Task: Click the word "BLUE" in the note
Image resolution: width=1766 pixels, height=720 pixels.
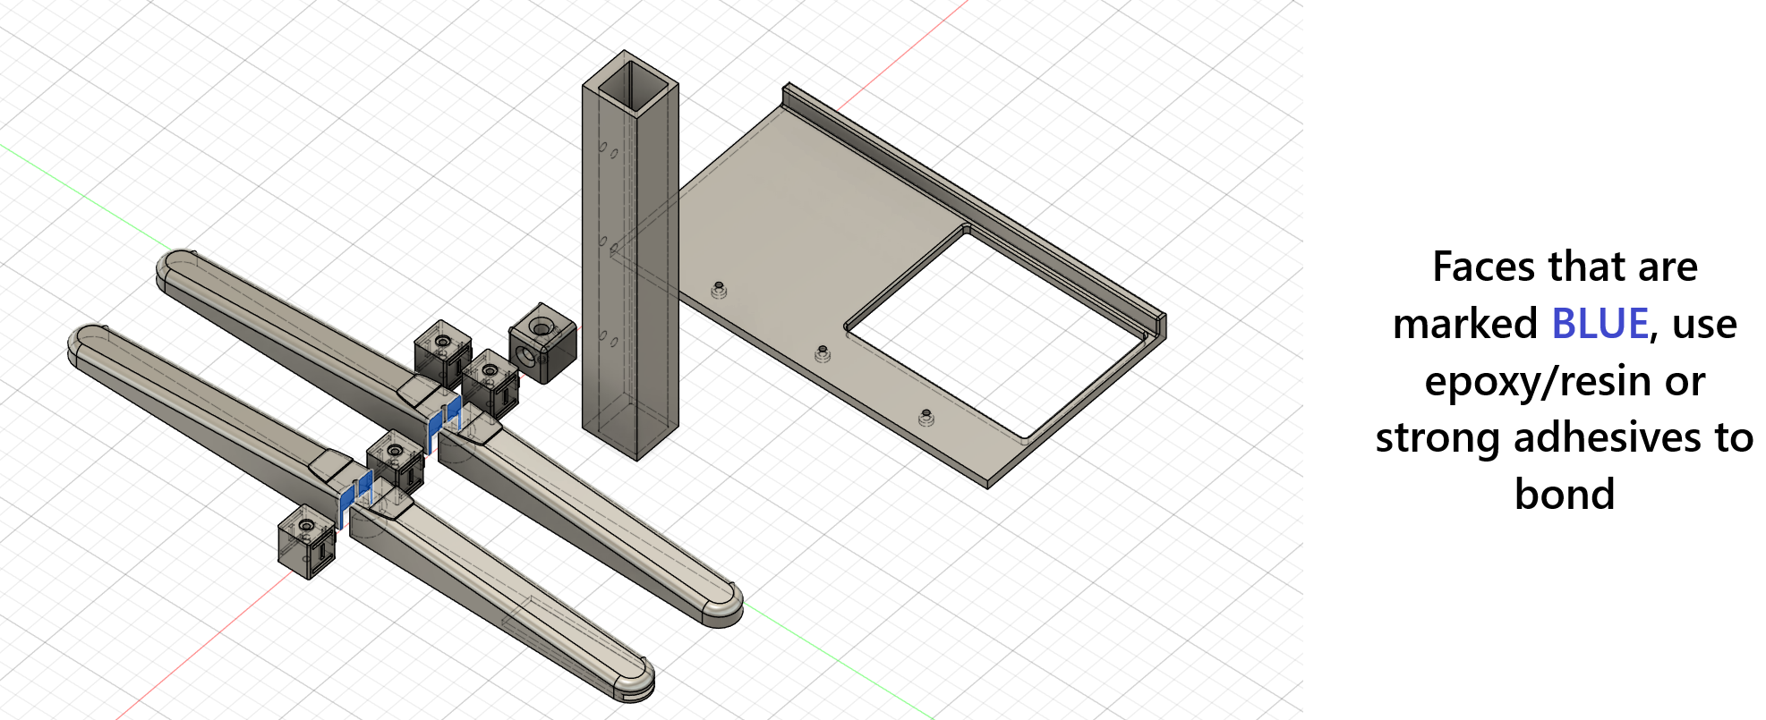Action: 1600,324
